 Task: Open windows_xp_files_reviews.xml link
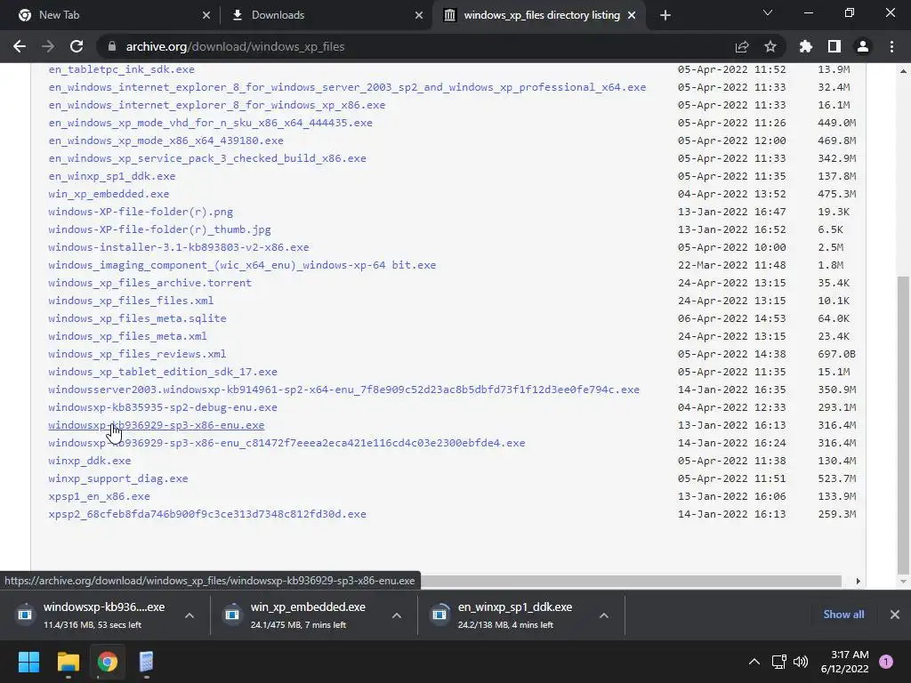(137, 354)
